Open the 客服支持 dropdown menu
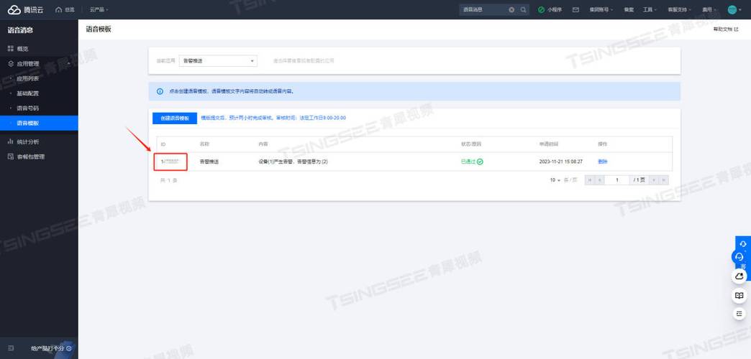751x359 pixels. pos(679,9)
